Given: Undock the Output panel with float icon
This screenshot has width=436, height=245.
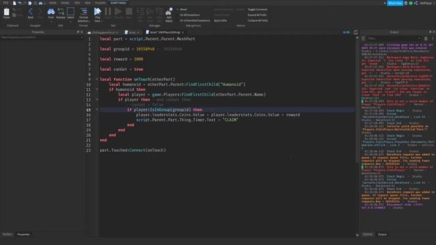Looking at the screenshot, I should click(430, 32).
